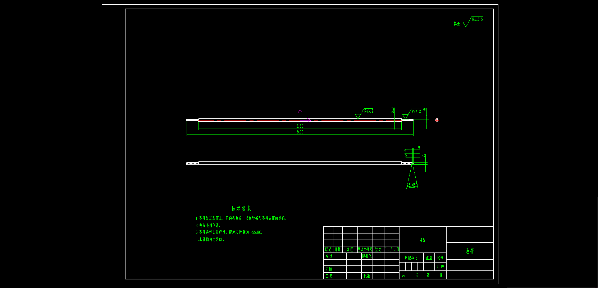Click note 4 about unmarked chamfers
The height and width of the screenshot is (288, 598).
click(x=210, y=240)
